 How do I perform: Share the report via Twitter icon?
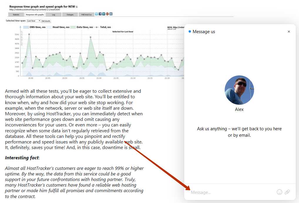point(97,14)
